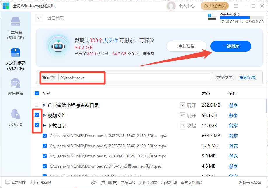The height and width of the screenshot is (188, 268).
Task: Click 搬家 for the 5.9 MB file
Action: 233,156
